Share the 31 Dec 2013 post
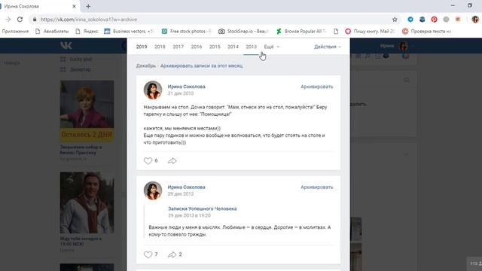 [172, 160]
